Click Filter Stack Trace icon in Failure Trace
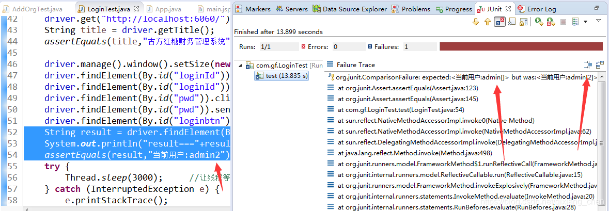This screenshot has width=609, height=211. [x=588, y=65]
